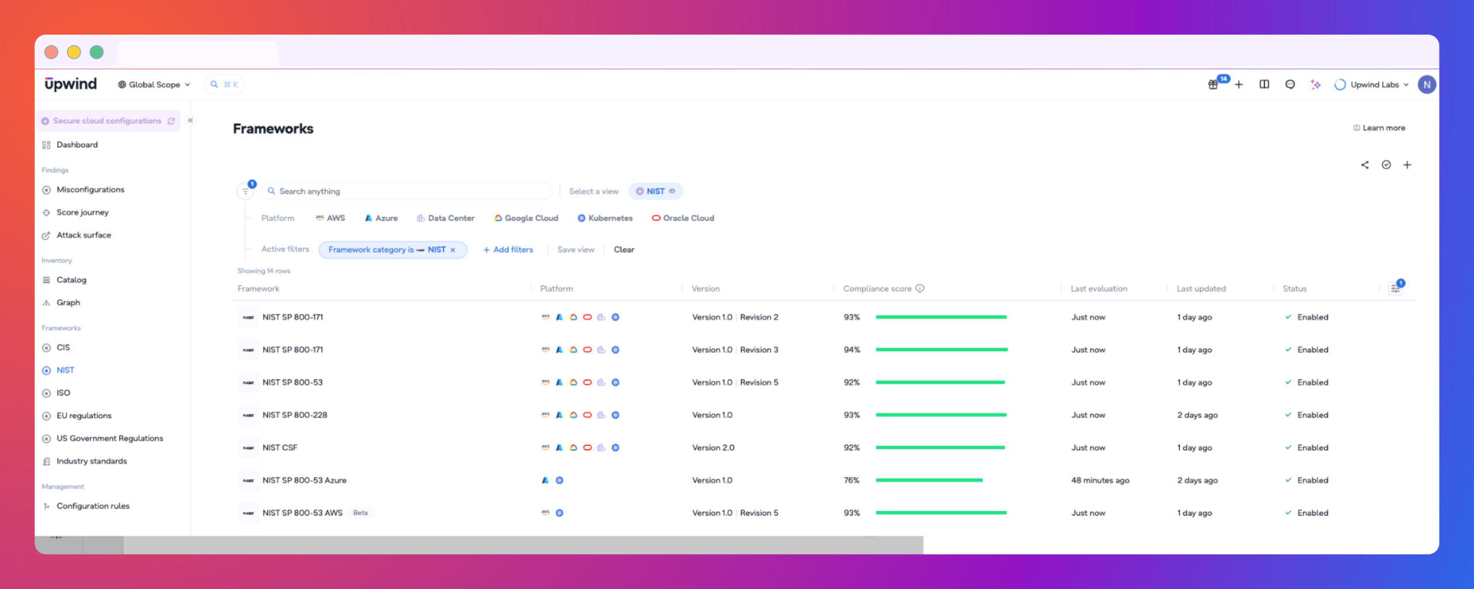Click the NIST SP 800-53 Azure score bar
This screenshot has height=589, width=1474.
tap(929, 480)
